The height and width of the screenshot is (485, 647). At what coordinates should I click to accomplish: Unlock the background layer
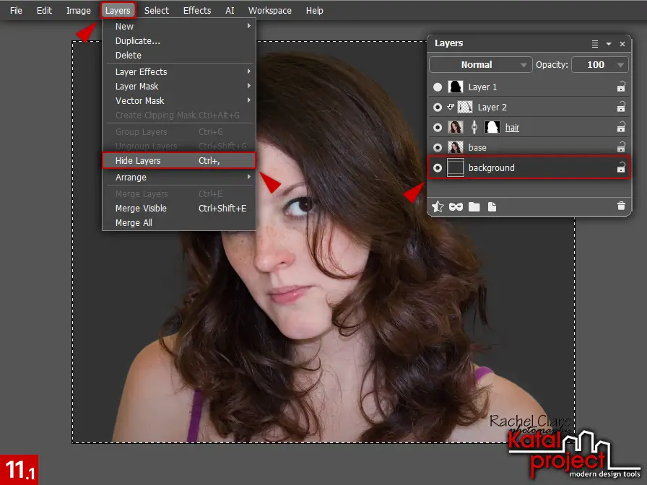tap(621, 167)
